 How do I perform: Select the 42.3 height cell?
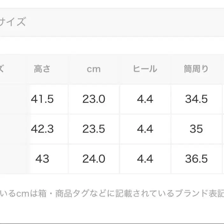click(42, 129)
